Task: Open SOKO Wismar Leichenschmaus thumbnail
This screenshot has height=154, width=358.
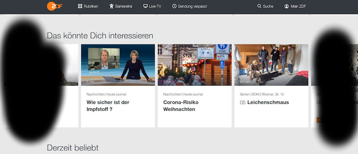Action: 271,65
